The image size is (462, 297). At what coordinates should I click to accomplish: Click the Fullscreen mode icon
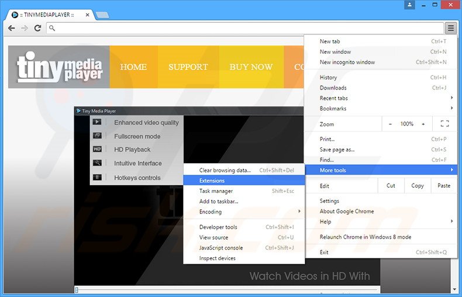point(97,136)
